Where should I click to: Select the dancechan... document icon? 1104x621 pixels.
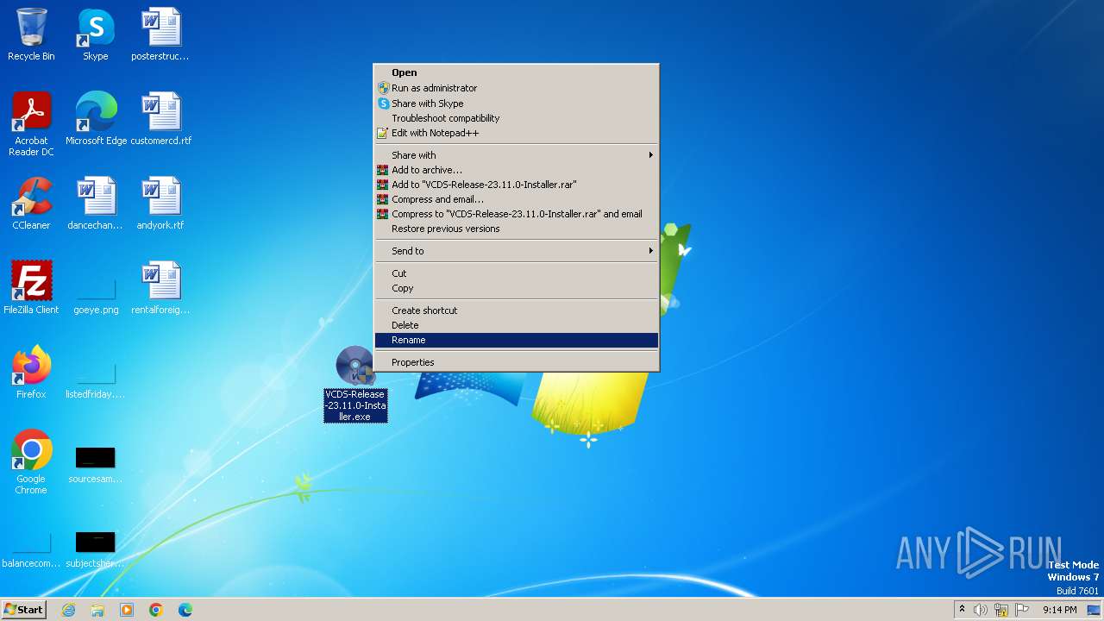96,204
